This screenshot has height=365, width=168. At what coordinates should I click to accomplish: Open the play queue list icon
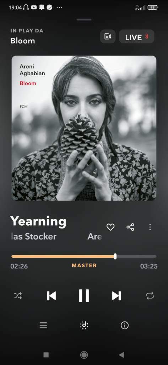pyautogui.click(x=43, y=325)
